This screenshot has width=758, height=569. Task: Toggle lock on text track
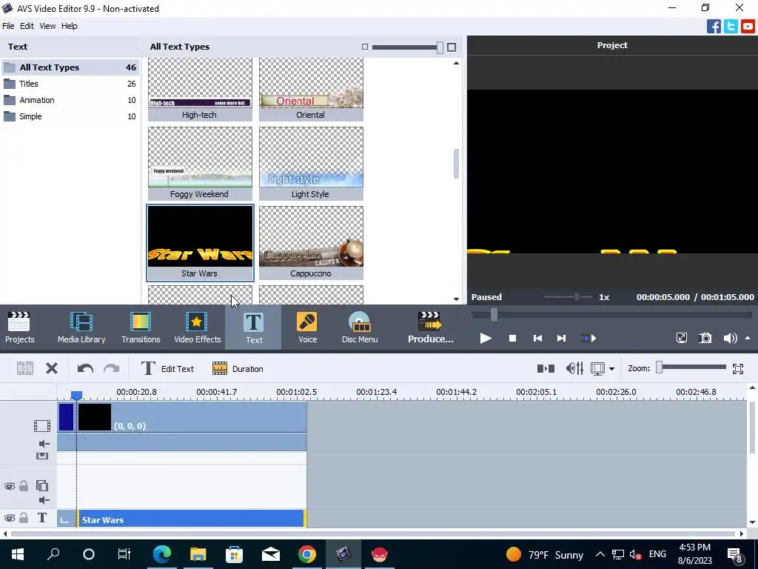tap(24, 518)
